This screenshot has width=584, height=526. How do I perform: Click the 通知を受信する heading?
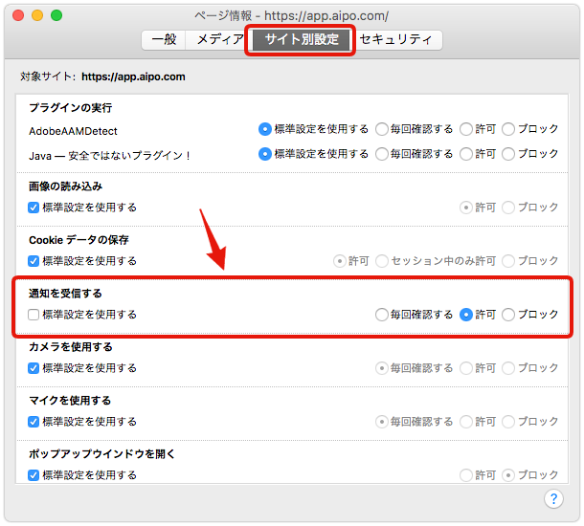tap(65, 294)
